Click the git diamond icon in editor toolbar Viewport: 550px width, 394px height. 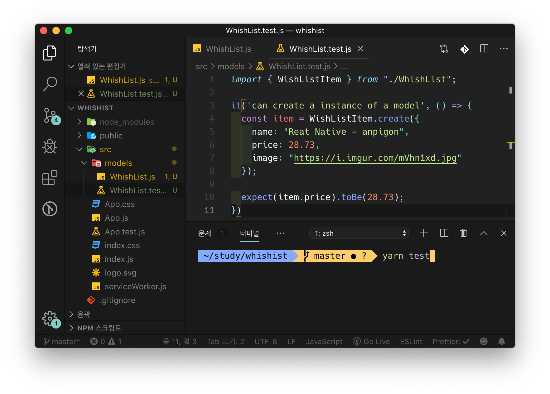tap(465, 49)
